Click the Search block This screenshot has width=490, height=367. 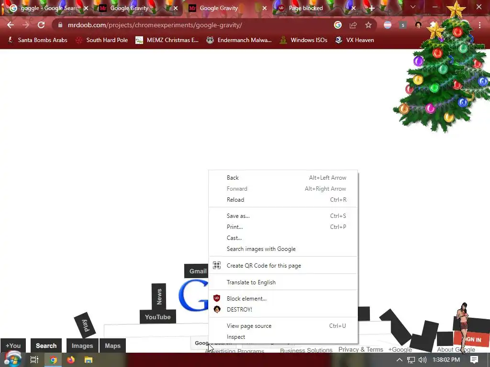[x=46, y=345]
